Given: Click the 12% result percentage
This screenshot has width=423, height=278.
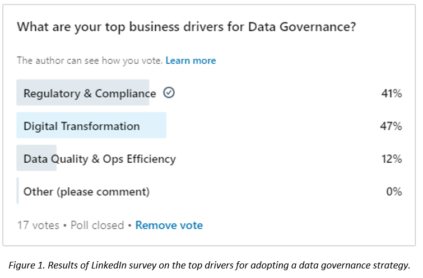Looking at the screenshot, I should (392, 159).
